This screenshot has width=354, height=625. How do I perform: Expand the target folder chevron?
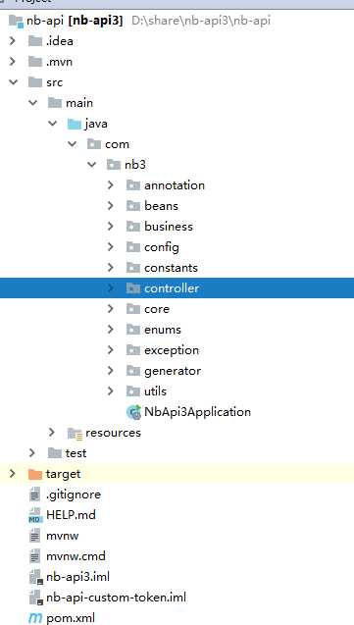(13, 474)
